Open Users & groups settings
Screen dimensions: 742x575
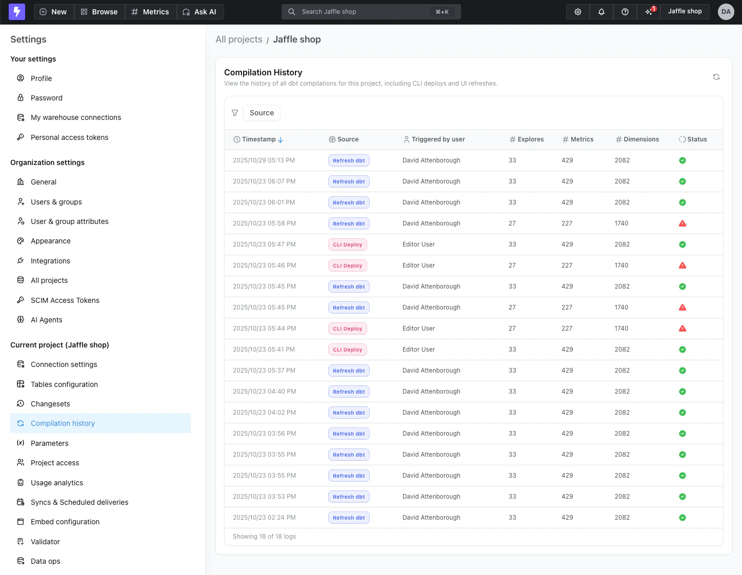click(56, 202)
